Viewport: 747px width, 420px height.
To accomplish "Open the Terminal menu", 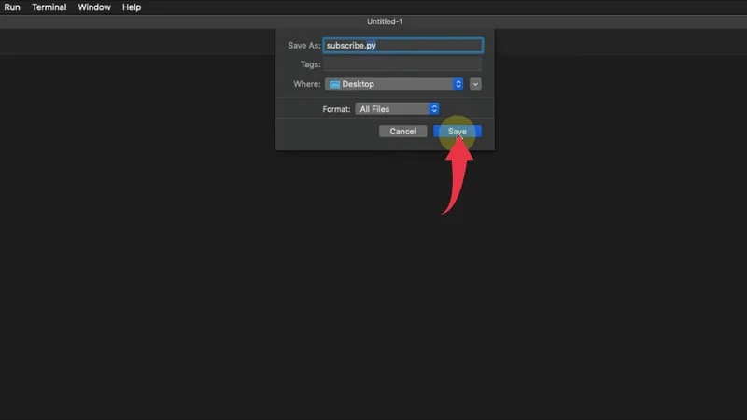I will 49,7.
